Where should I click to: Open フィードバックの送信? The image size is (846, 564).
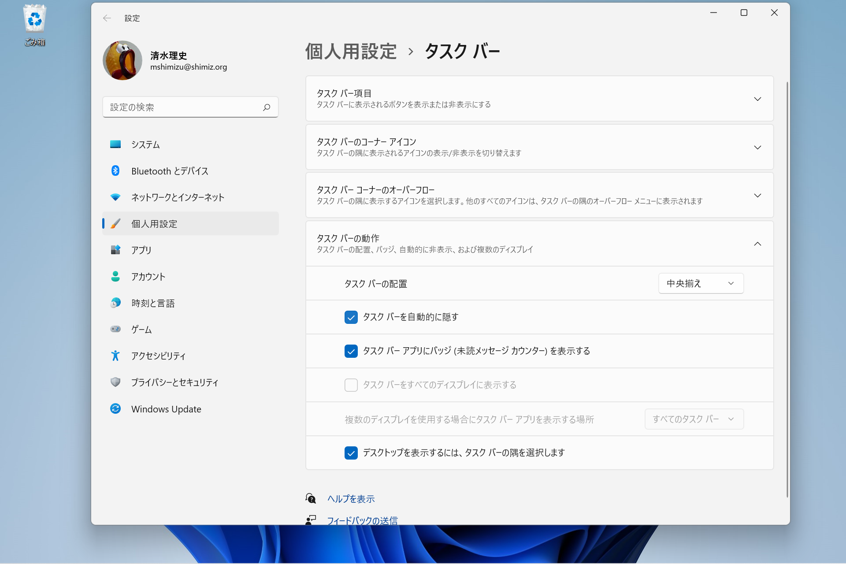(362, 520)
